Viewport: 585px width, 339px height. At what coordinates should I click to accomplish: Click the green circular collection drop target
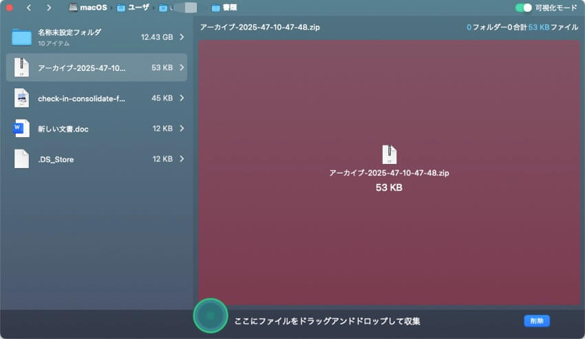pos(211,316)
